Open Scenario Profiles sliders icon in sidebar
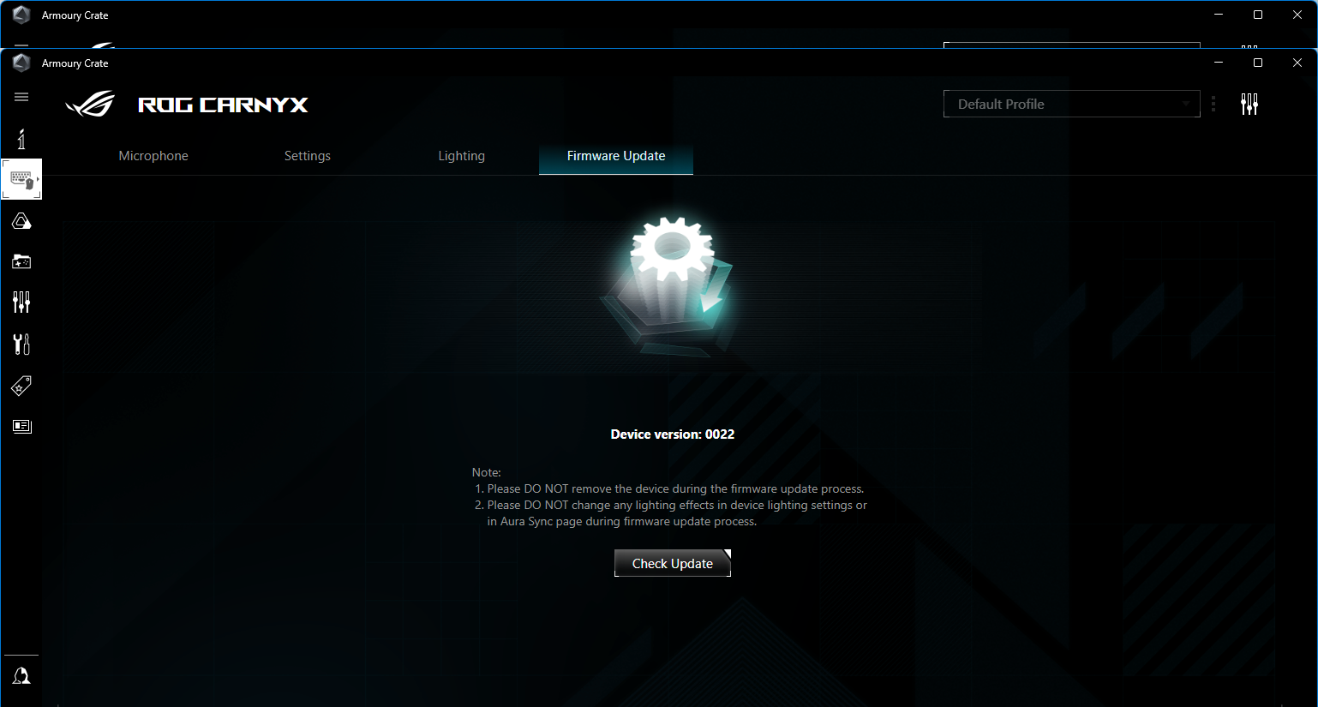The image size is (1318, 707). tap(21, 302)
